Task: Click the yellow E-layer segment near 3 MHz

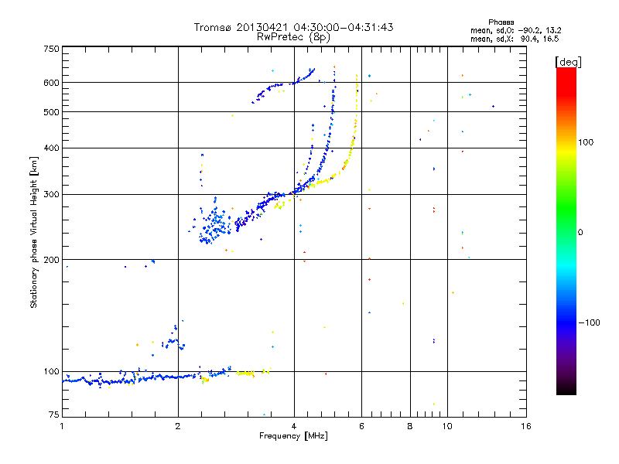Action: (x=246, y=373)
